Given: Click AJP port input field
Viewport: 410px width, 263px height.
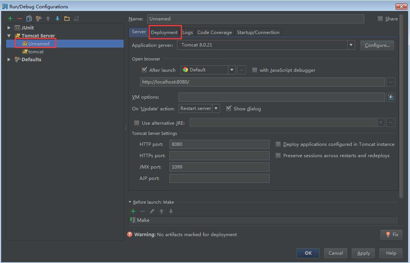Looking at the screenshot, I should (219, 178).
